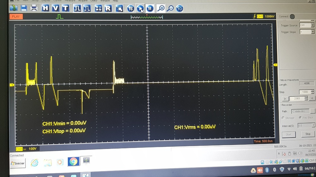The image size is (316, 177).
Task: Zoom in on the waveform
Action: (x=161, y=9)
